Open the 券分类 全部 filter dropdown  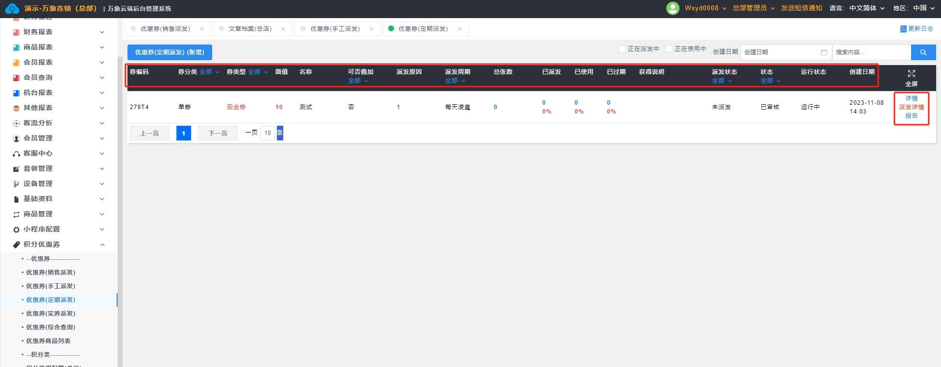tap(209, 72)
